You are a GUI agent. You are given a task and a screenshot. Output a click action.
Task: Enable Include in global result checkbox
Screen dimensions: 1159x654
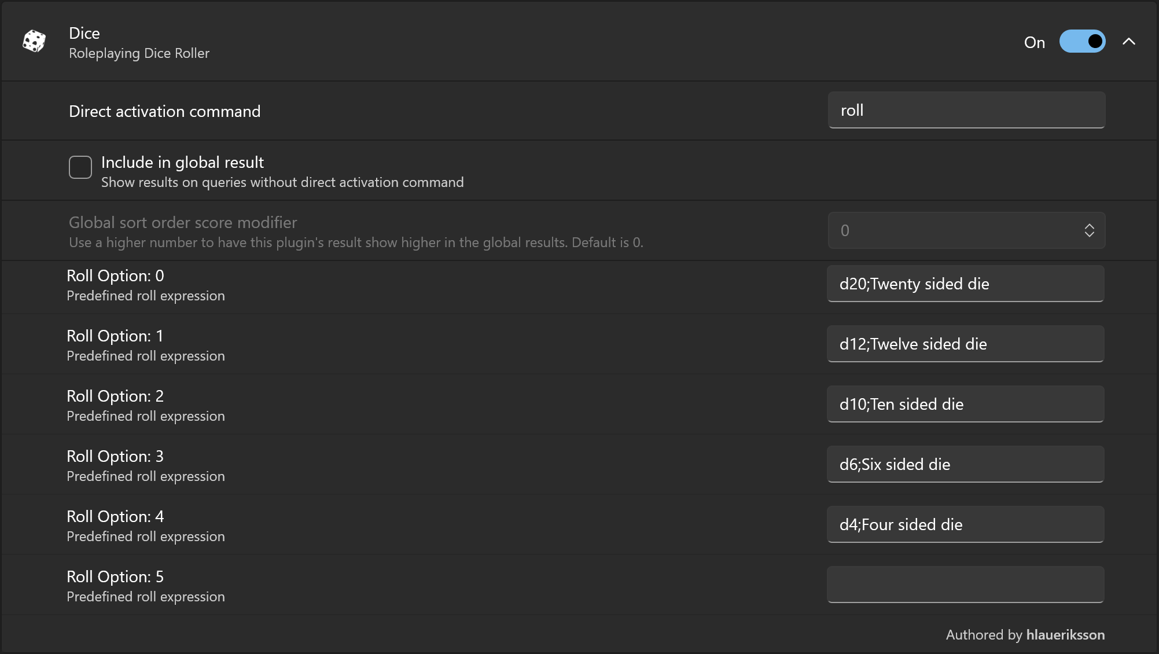click(80, 167)
